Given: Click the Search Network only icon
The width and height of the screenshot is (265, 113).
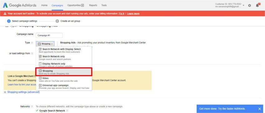Looking at the screenshot, I should (40, 56).
